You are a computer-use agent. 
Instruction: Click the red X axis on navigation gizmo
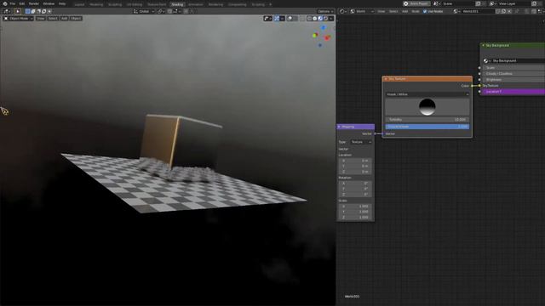[327, 37]
